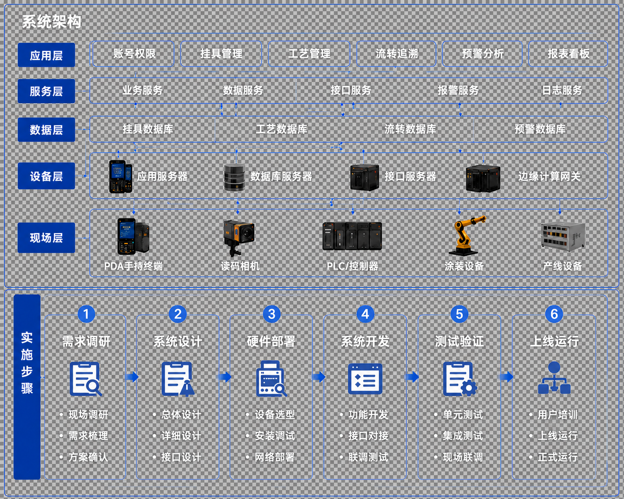Screen dimensions: 624x499
Task: Select the 需求梳理 bullet
Action: click(x=88, y=436)
